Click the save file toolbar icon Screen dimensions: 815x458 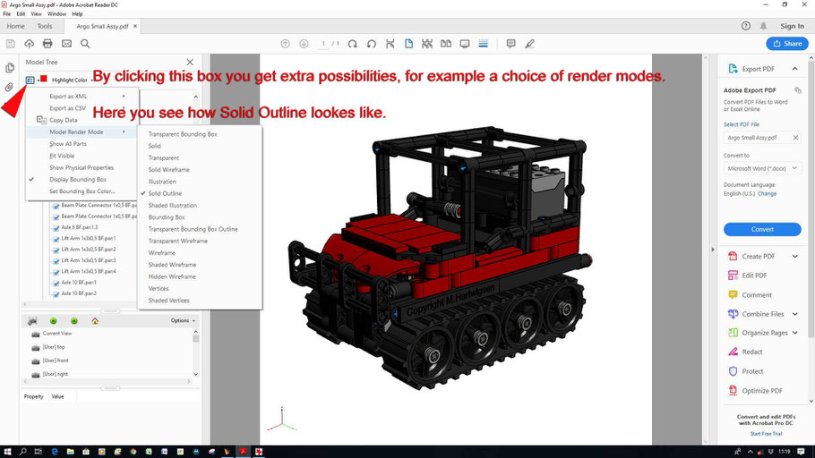11,44
